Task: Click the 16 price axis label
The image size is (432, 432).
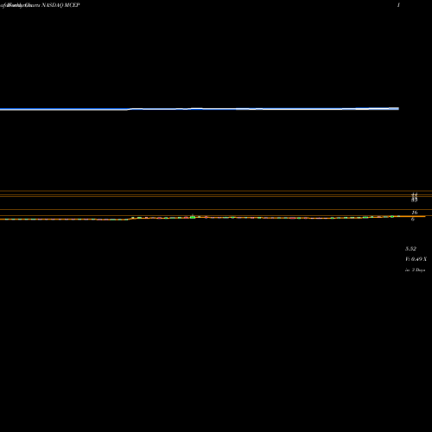Action: coord(415,213)
